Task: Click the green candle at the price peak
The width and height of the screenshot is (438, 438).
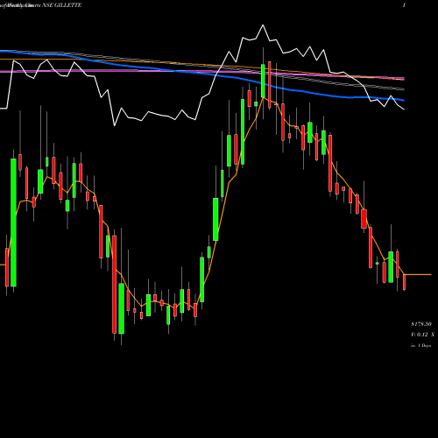Action: [x=263, y=81]
